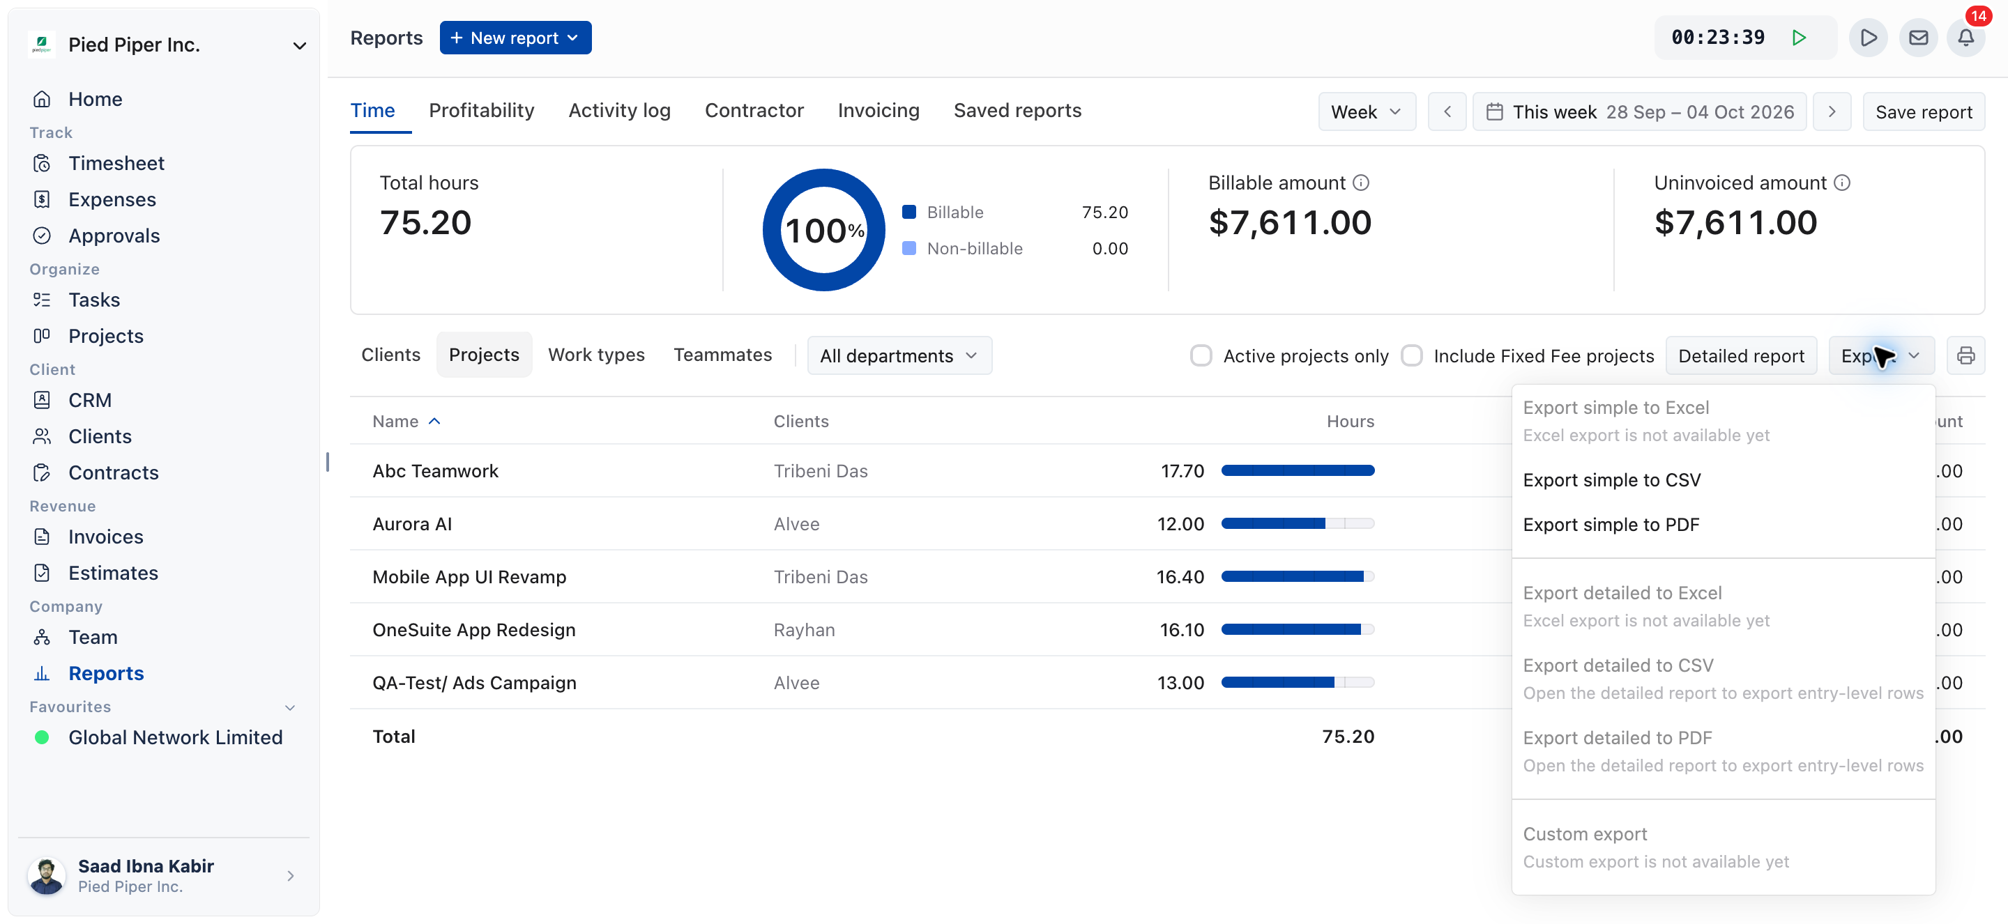Open the Saved reports tab
The width and height of the screenshot is (2008, 924).
1017,111
